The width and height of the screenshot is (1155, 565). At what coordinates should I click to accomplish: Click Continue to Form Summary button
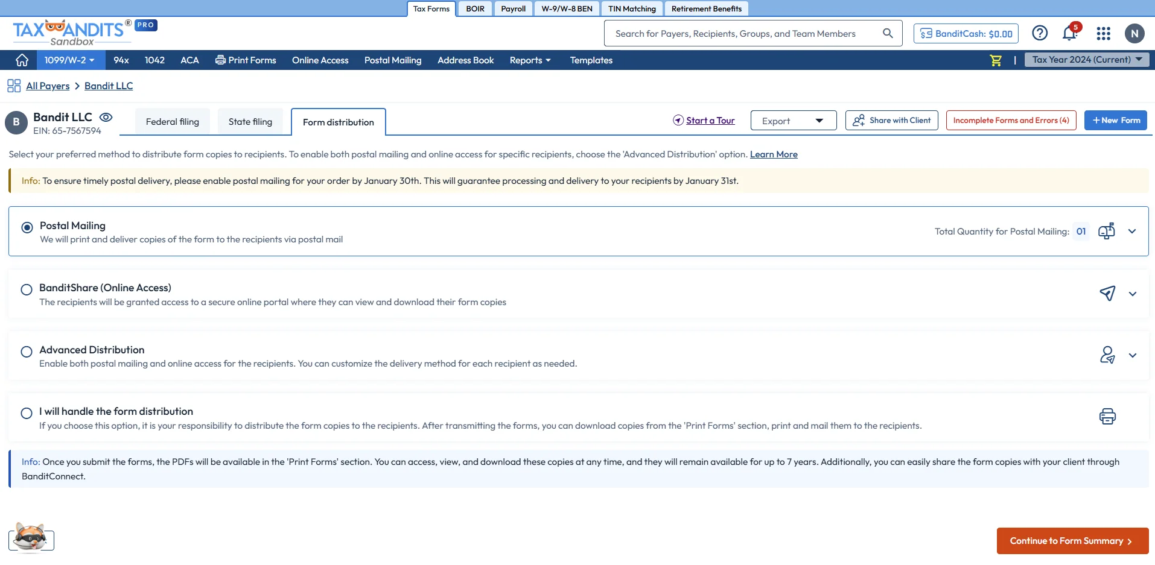tap(1072, 541)
